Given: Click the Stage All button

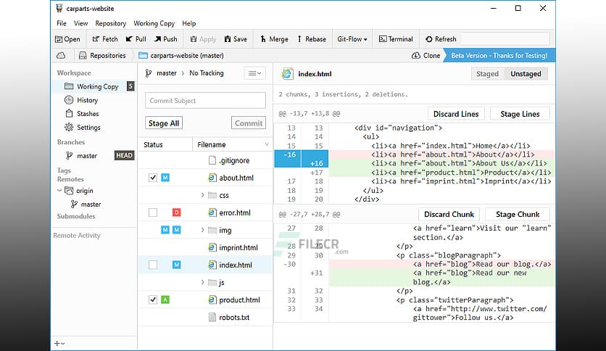Looking at the screenshot, I should click(164, 123).
